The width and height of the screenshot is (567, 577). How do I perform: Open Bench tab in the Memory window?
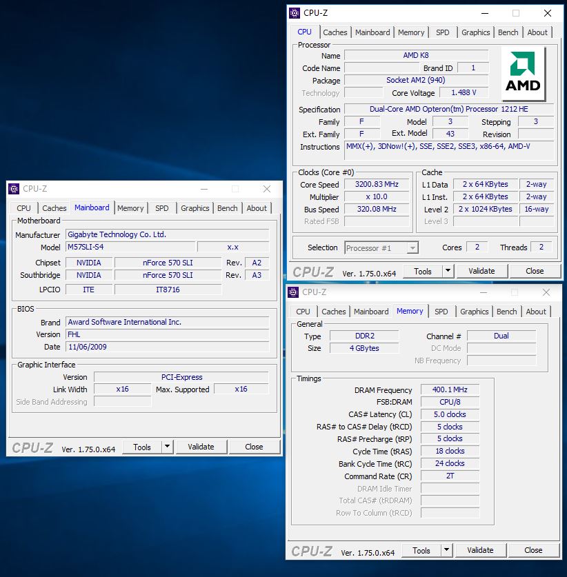(506, 312)
